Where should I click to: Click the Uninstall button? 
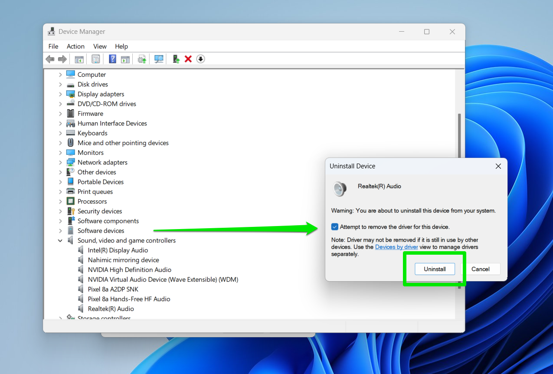(x=435, y=269)
